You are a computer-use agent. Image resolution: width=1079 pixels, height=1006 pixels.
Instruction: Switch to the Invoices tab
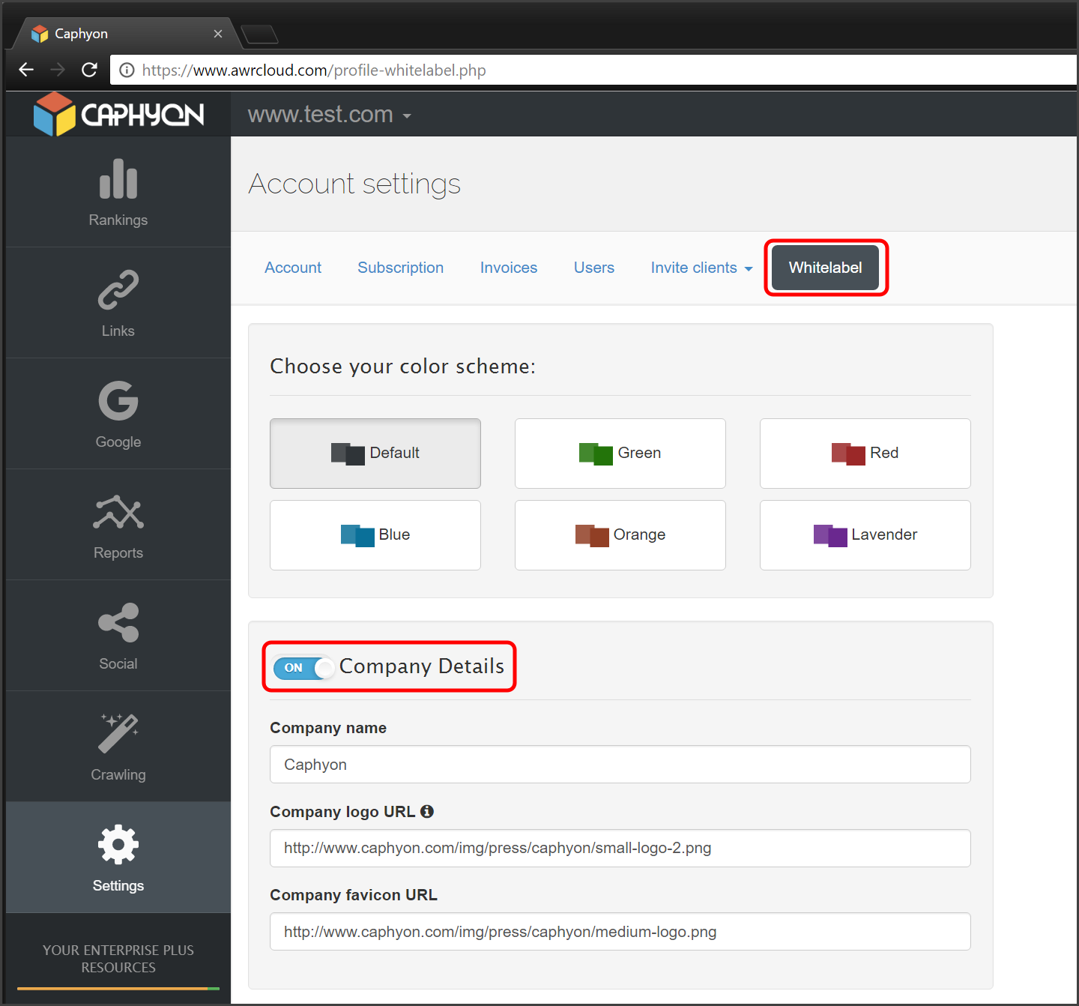coord(509,268)
